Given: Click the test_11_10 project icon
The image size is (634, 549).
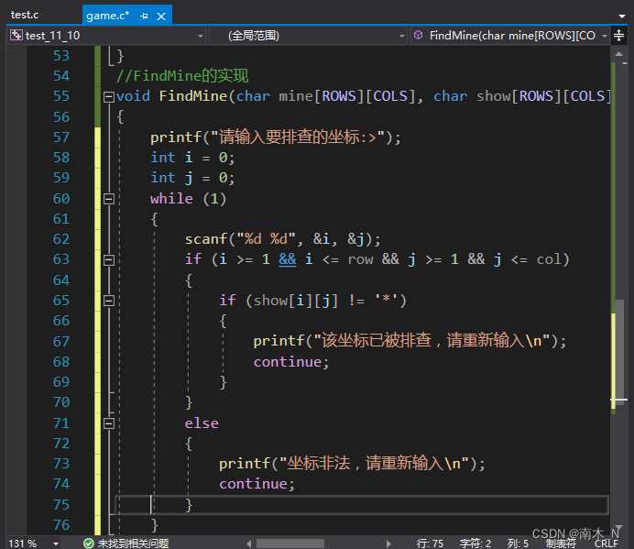Looking at the screenshot, I should (16, 35).
